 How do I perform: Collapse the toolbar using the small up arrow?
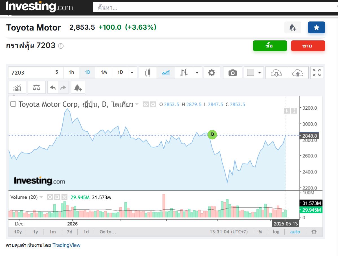point(14,95)
